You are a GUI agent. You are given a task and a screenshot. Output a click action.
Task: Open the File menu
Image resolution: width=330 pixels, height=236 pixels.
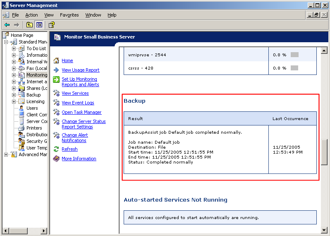pyautogui.click(x=15, y=15)
